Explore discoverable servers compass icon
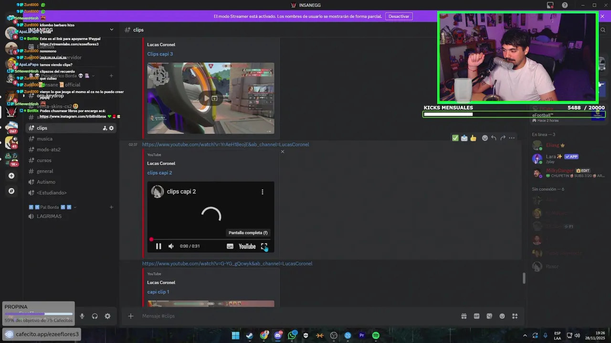This screenshot has width=611, height=343. [x=11, y=191]
